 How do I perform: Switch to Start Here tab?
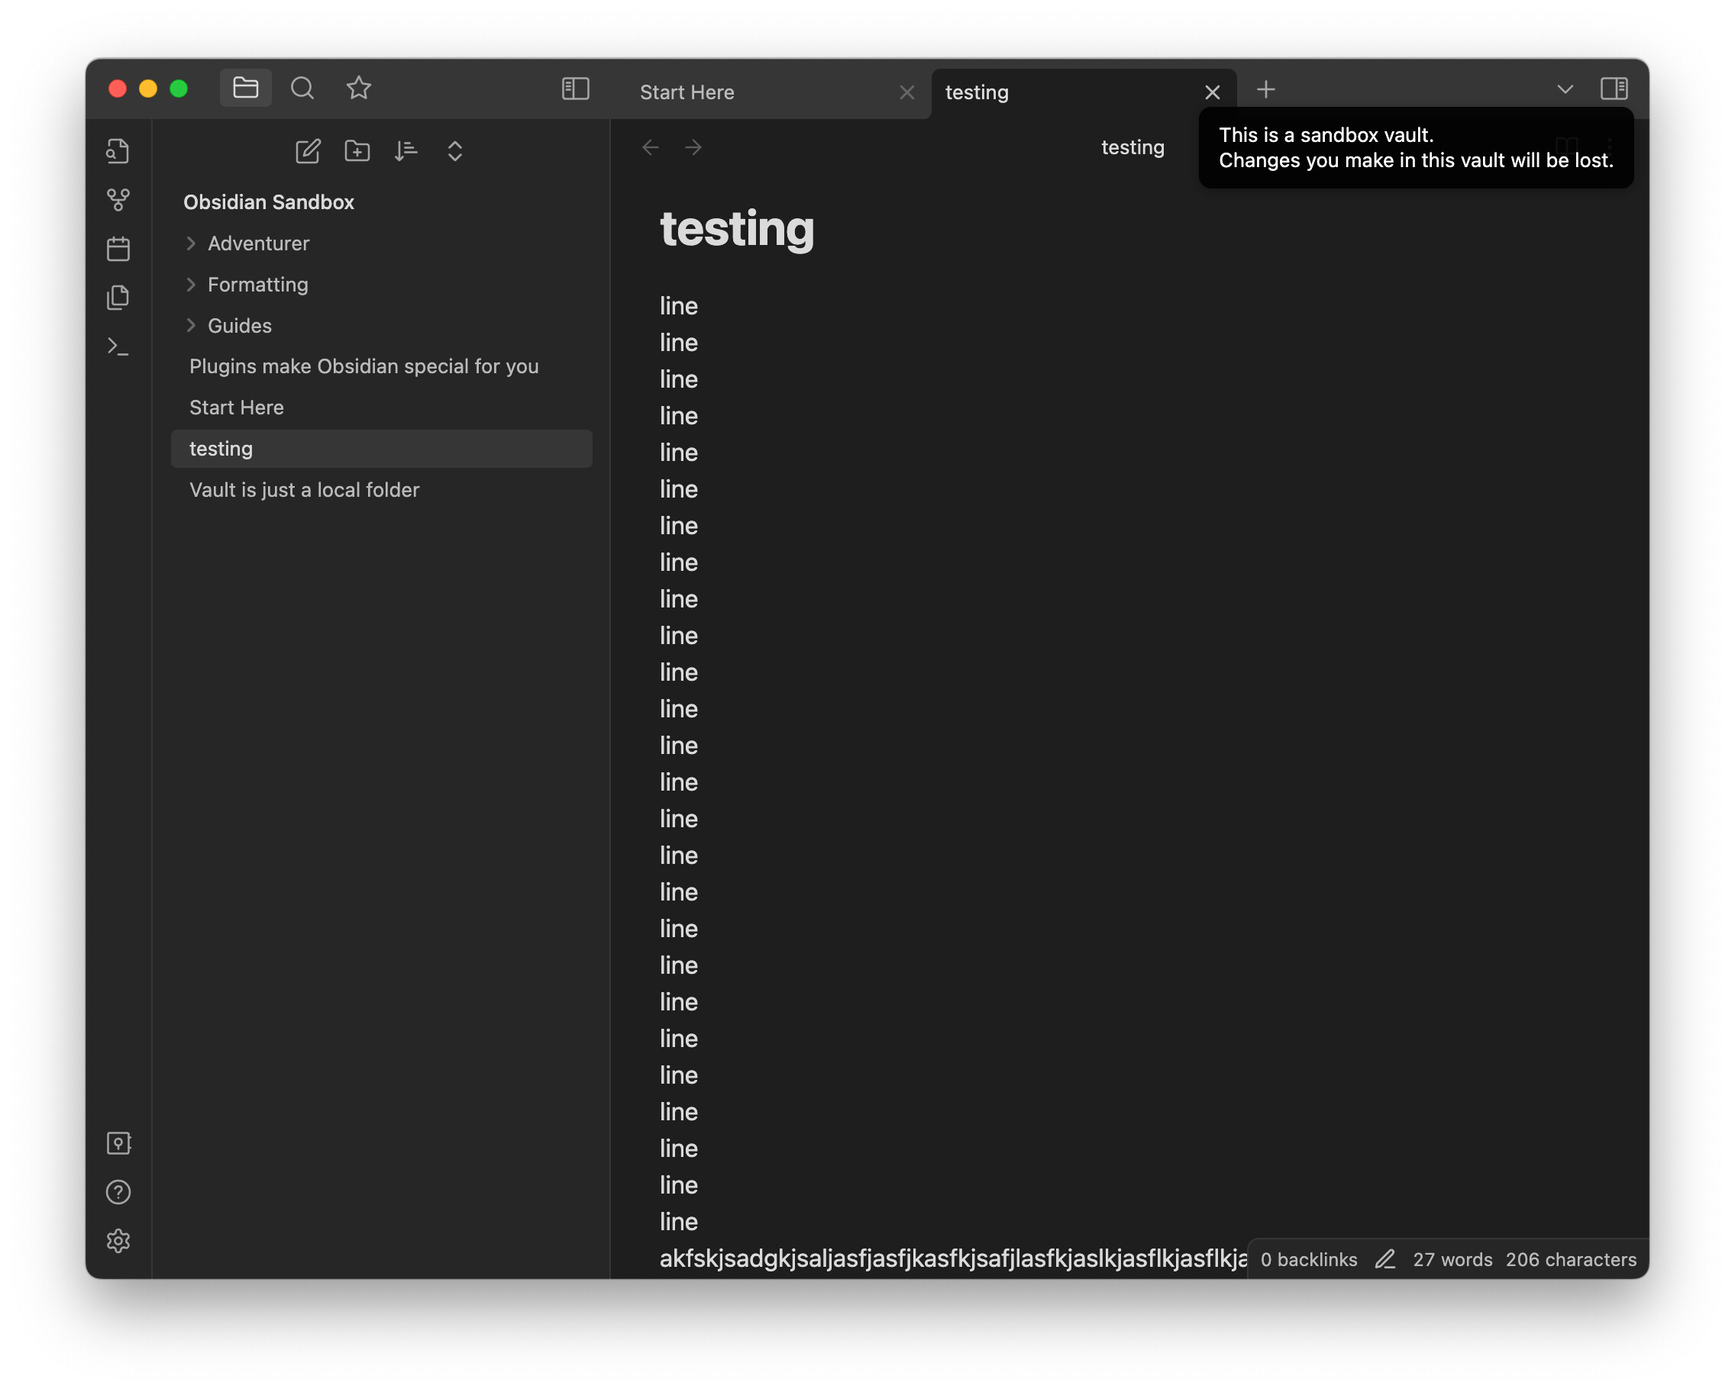(687, 92)
